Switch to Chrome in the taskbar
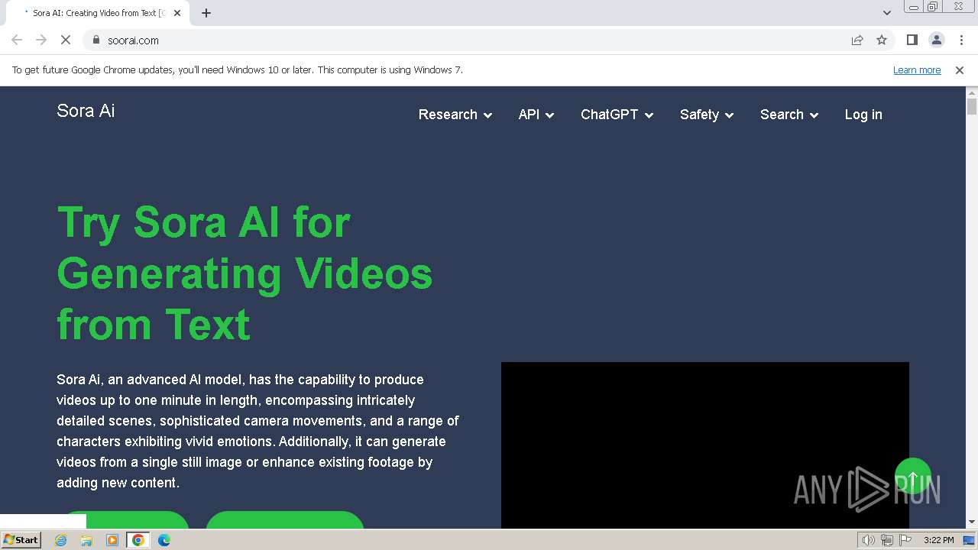This screenshot has width=978, height=550. coord(138,540)
